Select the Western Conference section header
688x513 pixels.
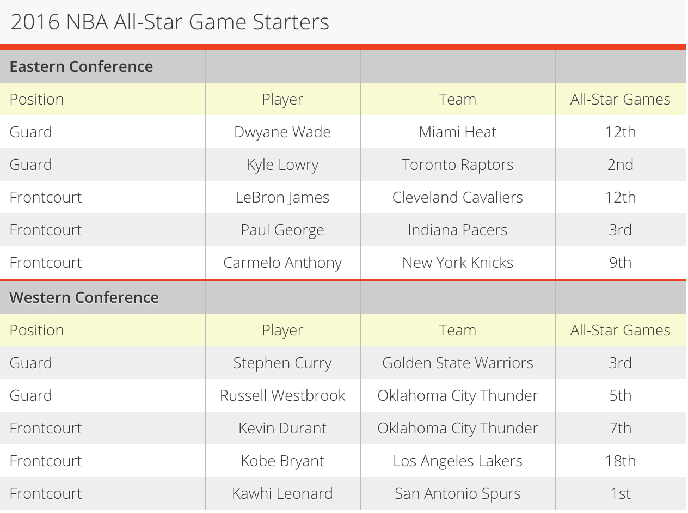(x=84, y=297)
